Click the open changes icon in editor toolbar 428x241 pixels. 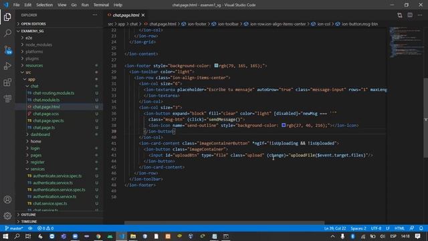coord(400,15)
